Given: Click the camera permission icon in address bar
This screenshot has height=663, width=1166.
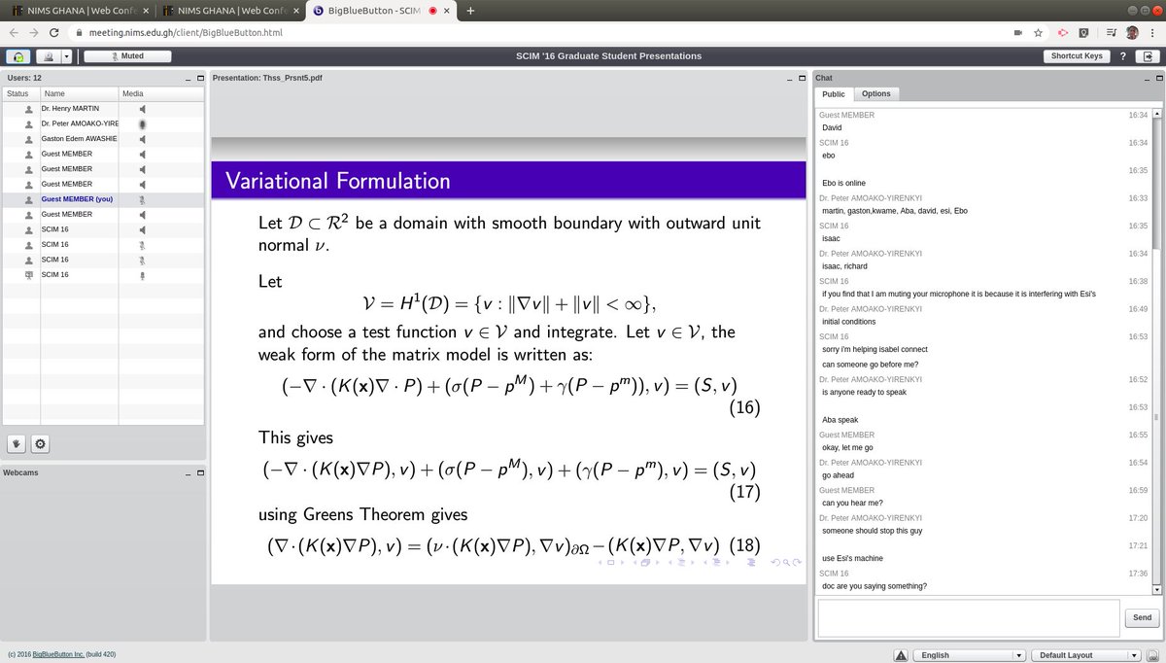Looking at the screenshot, I should click(x=1017, y=32).
